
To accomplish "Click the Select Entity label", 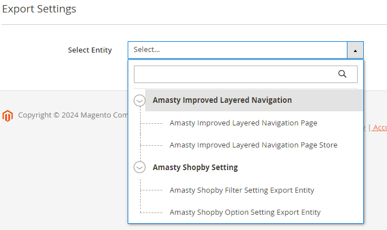I will tap(90, 50).
